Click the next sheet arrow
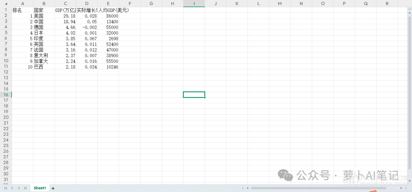 tap(19, 188)
